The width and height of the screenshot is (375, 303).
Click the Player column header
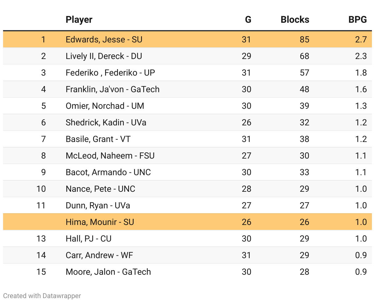click(x=79, y=20)
